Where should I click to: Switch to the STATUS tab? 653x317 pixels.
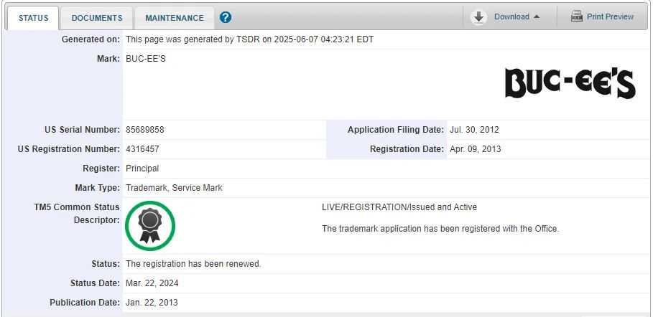[33, 19]
